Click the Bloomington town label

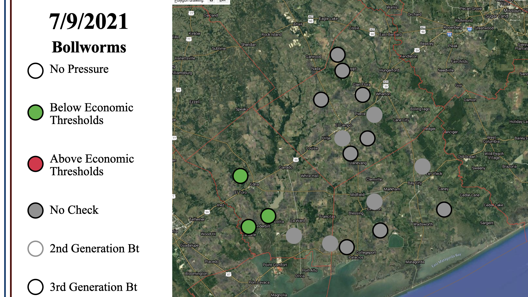coord(196,274)
